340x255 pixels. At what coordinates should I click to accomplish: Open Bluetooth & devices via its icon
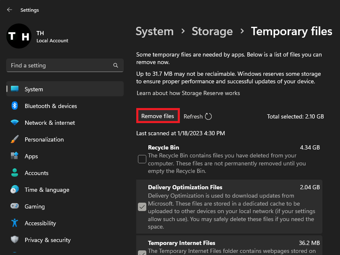coord(15,106)
